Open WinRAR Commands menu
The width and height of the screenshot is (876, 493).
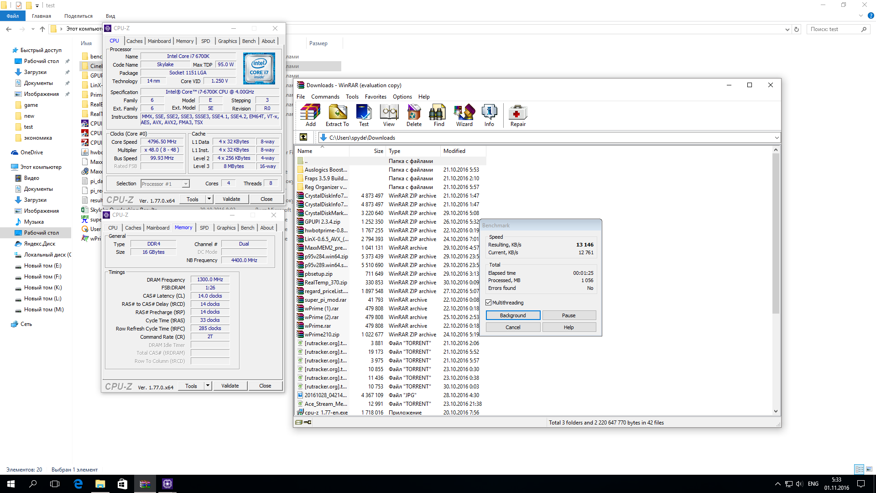pos(325,97)
